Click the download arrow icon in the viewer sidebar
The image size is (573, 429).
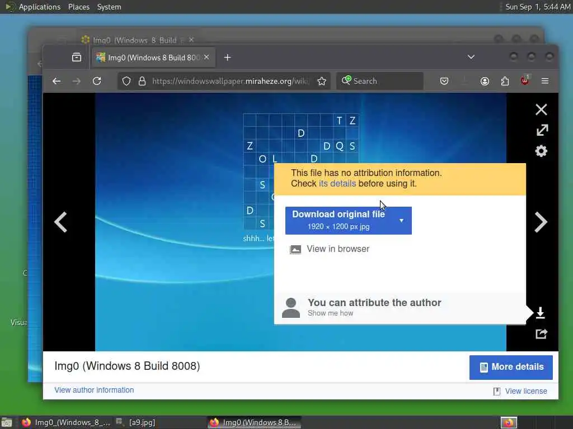(x=540, y=313)
